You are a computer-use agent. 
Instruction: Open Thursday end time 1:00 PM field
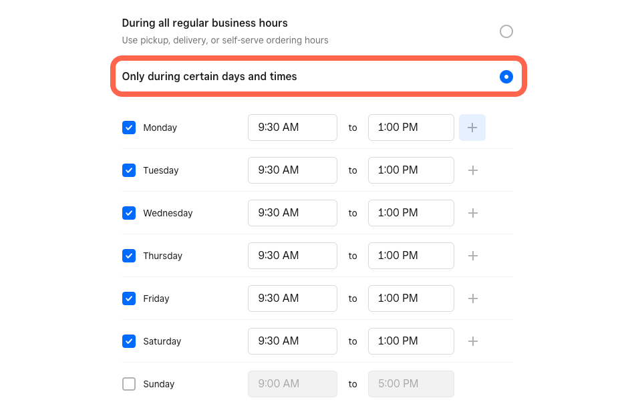pos(411,256)
